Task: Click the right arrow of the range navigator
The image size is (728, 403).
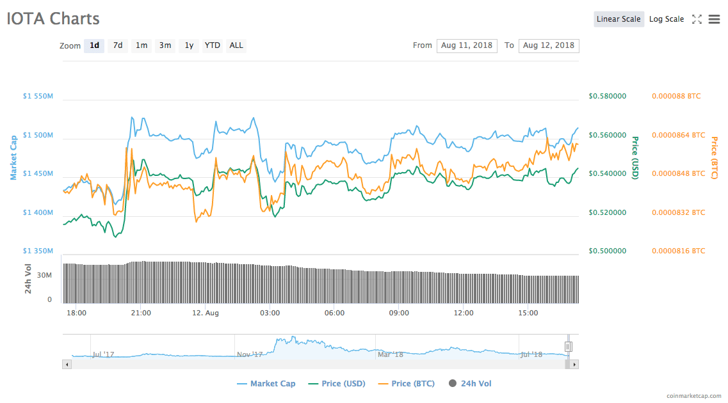Action: pyautogui.click(x=574, y=363)
